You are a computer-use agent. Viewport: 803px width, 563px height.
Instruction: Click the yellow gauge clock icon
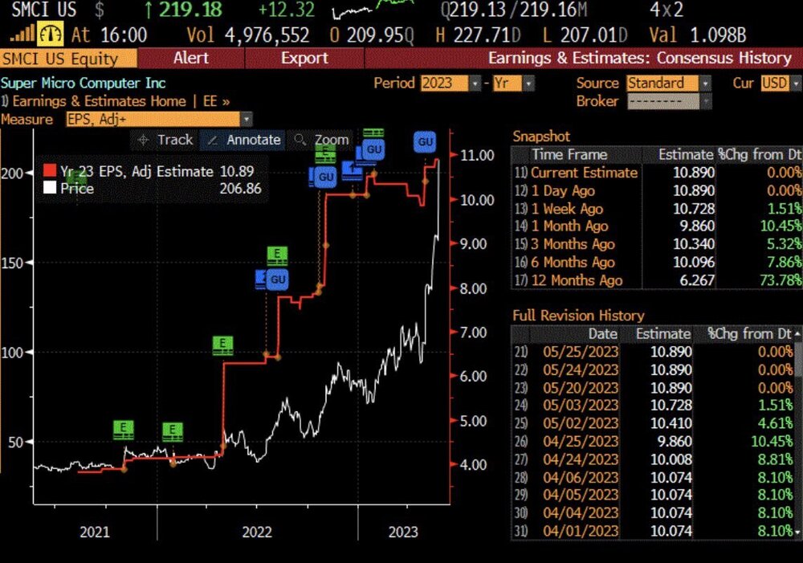pos(50,35)
